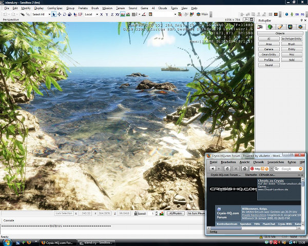The image size is (308, 246).
Task: Collapse the Objects rollup header
Action: pyautogui.click(x=280, y=33)
